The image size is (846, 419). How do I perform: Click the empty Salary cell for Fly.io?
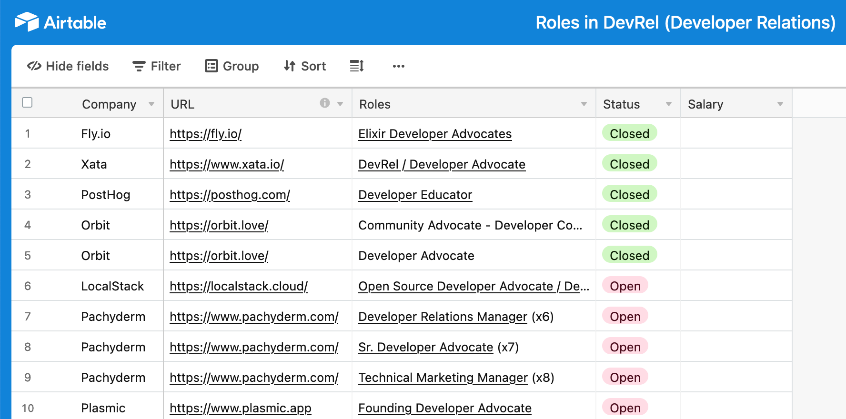pyautogui.click(x=736, y=133)
